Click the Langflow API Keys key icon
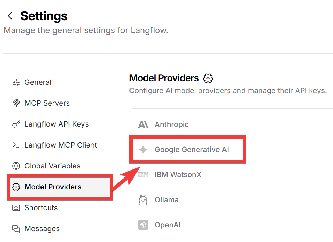The height and width of the screenshot is (242, 333). (x=16, y=124)
